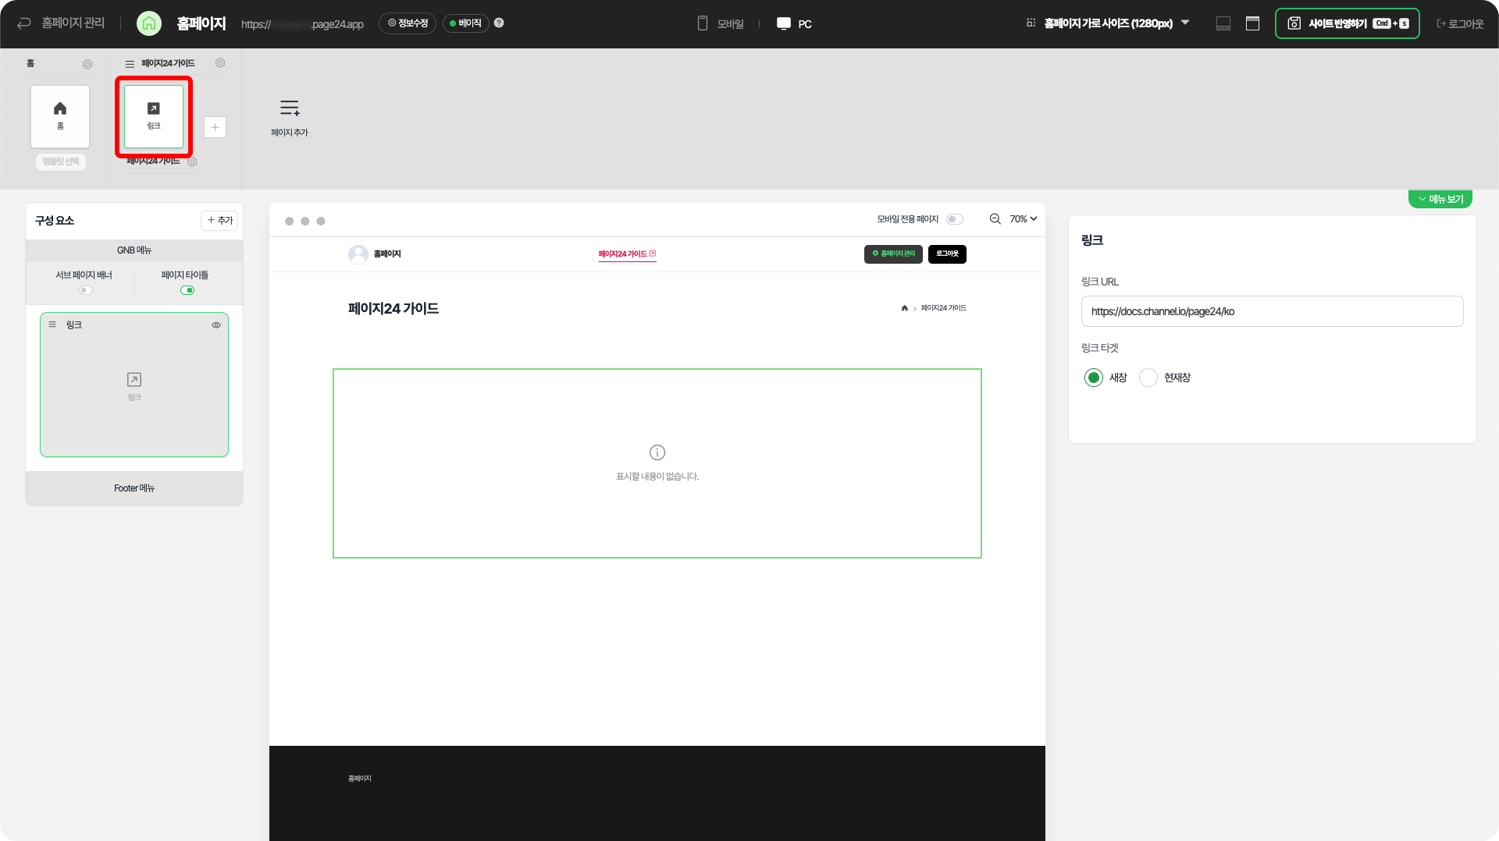Click the black 로그아웃 button in preview
The image size is (1499, 841).
point(947,254)
